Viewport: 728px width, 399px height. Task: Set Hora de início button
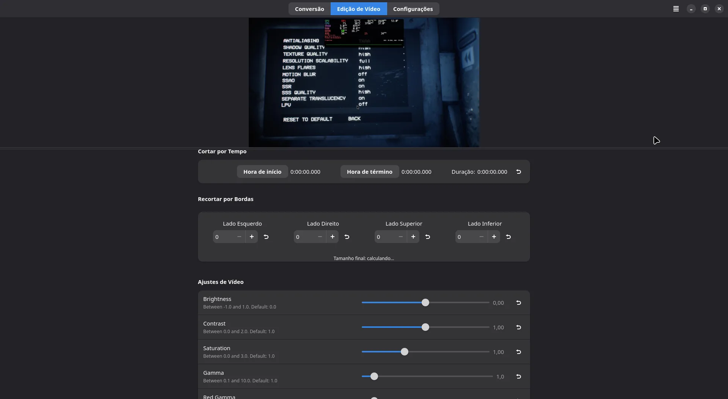262,172
